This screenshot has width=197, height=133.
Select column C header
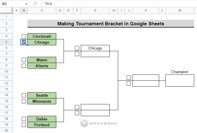(42, 10)
